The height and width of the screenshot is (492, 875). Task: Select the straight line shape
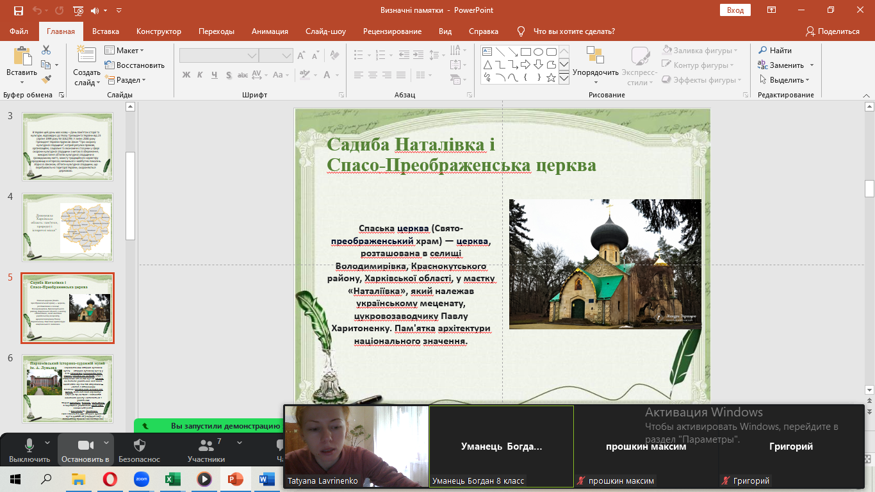coord(500,52)
